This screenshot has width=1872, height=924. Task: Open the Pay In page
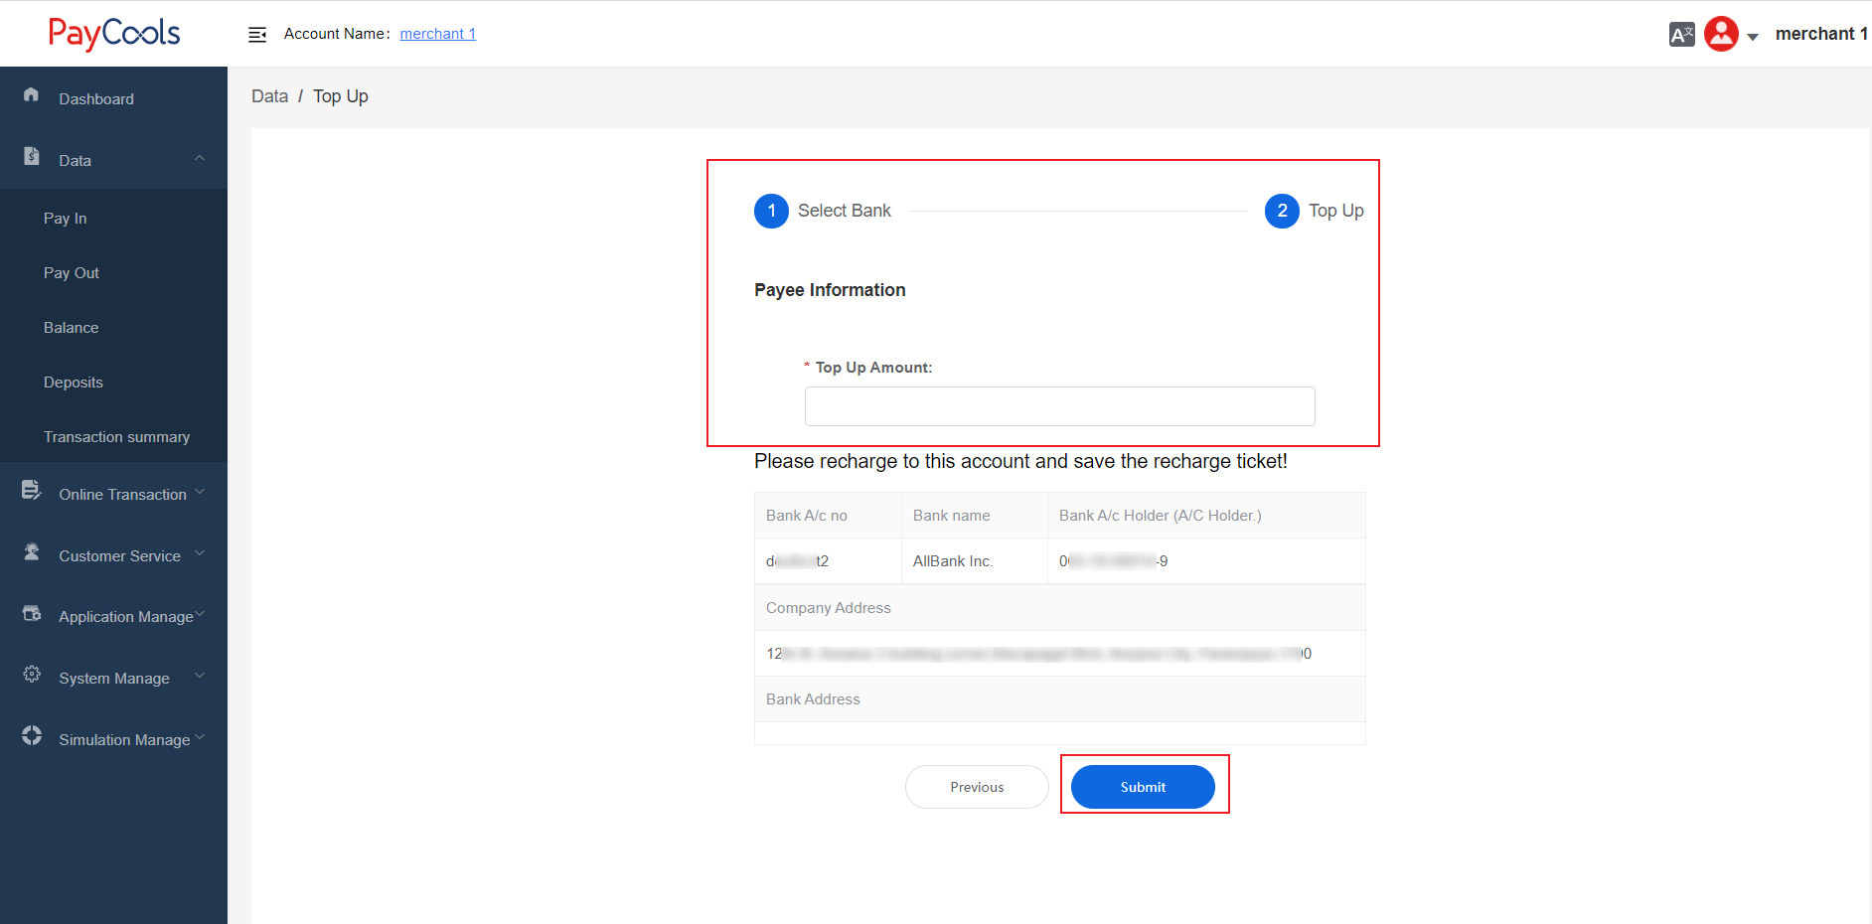pos(66,219)
